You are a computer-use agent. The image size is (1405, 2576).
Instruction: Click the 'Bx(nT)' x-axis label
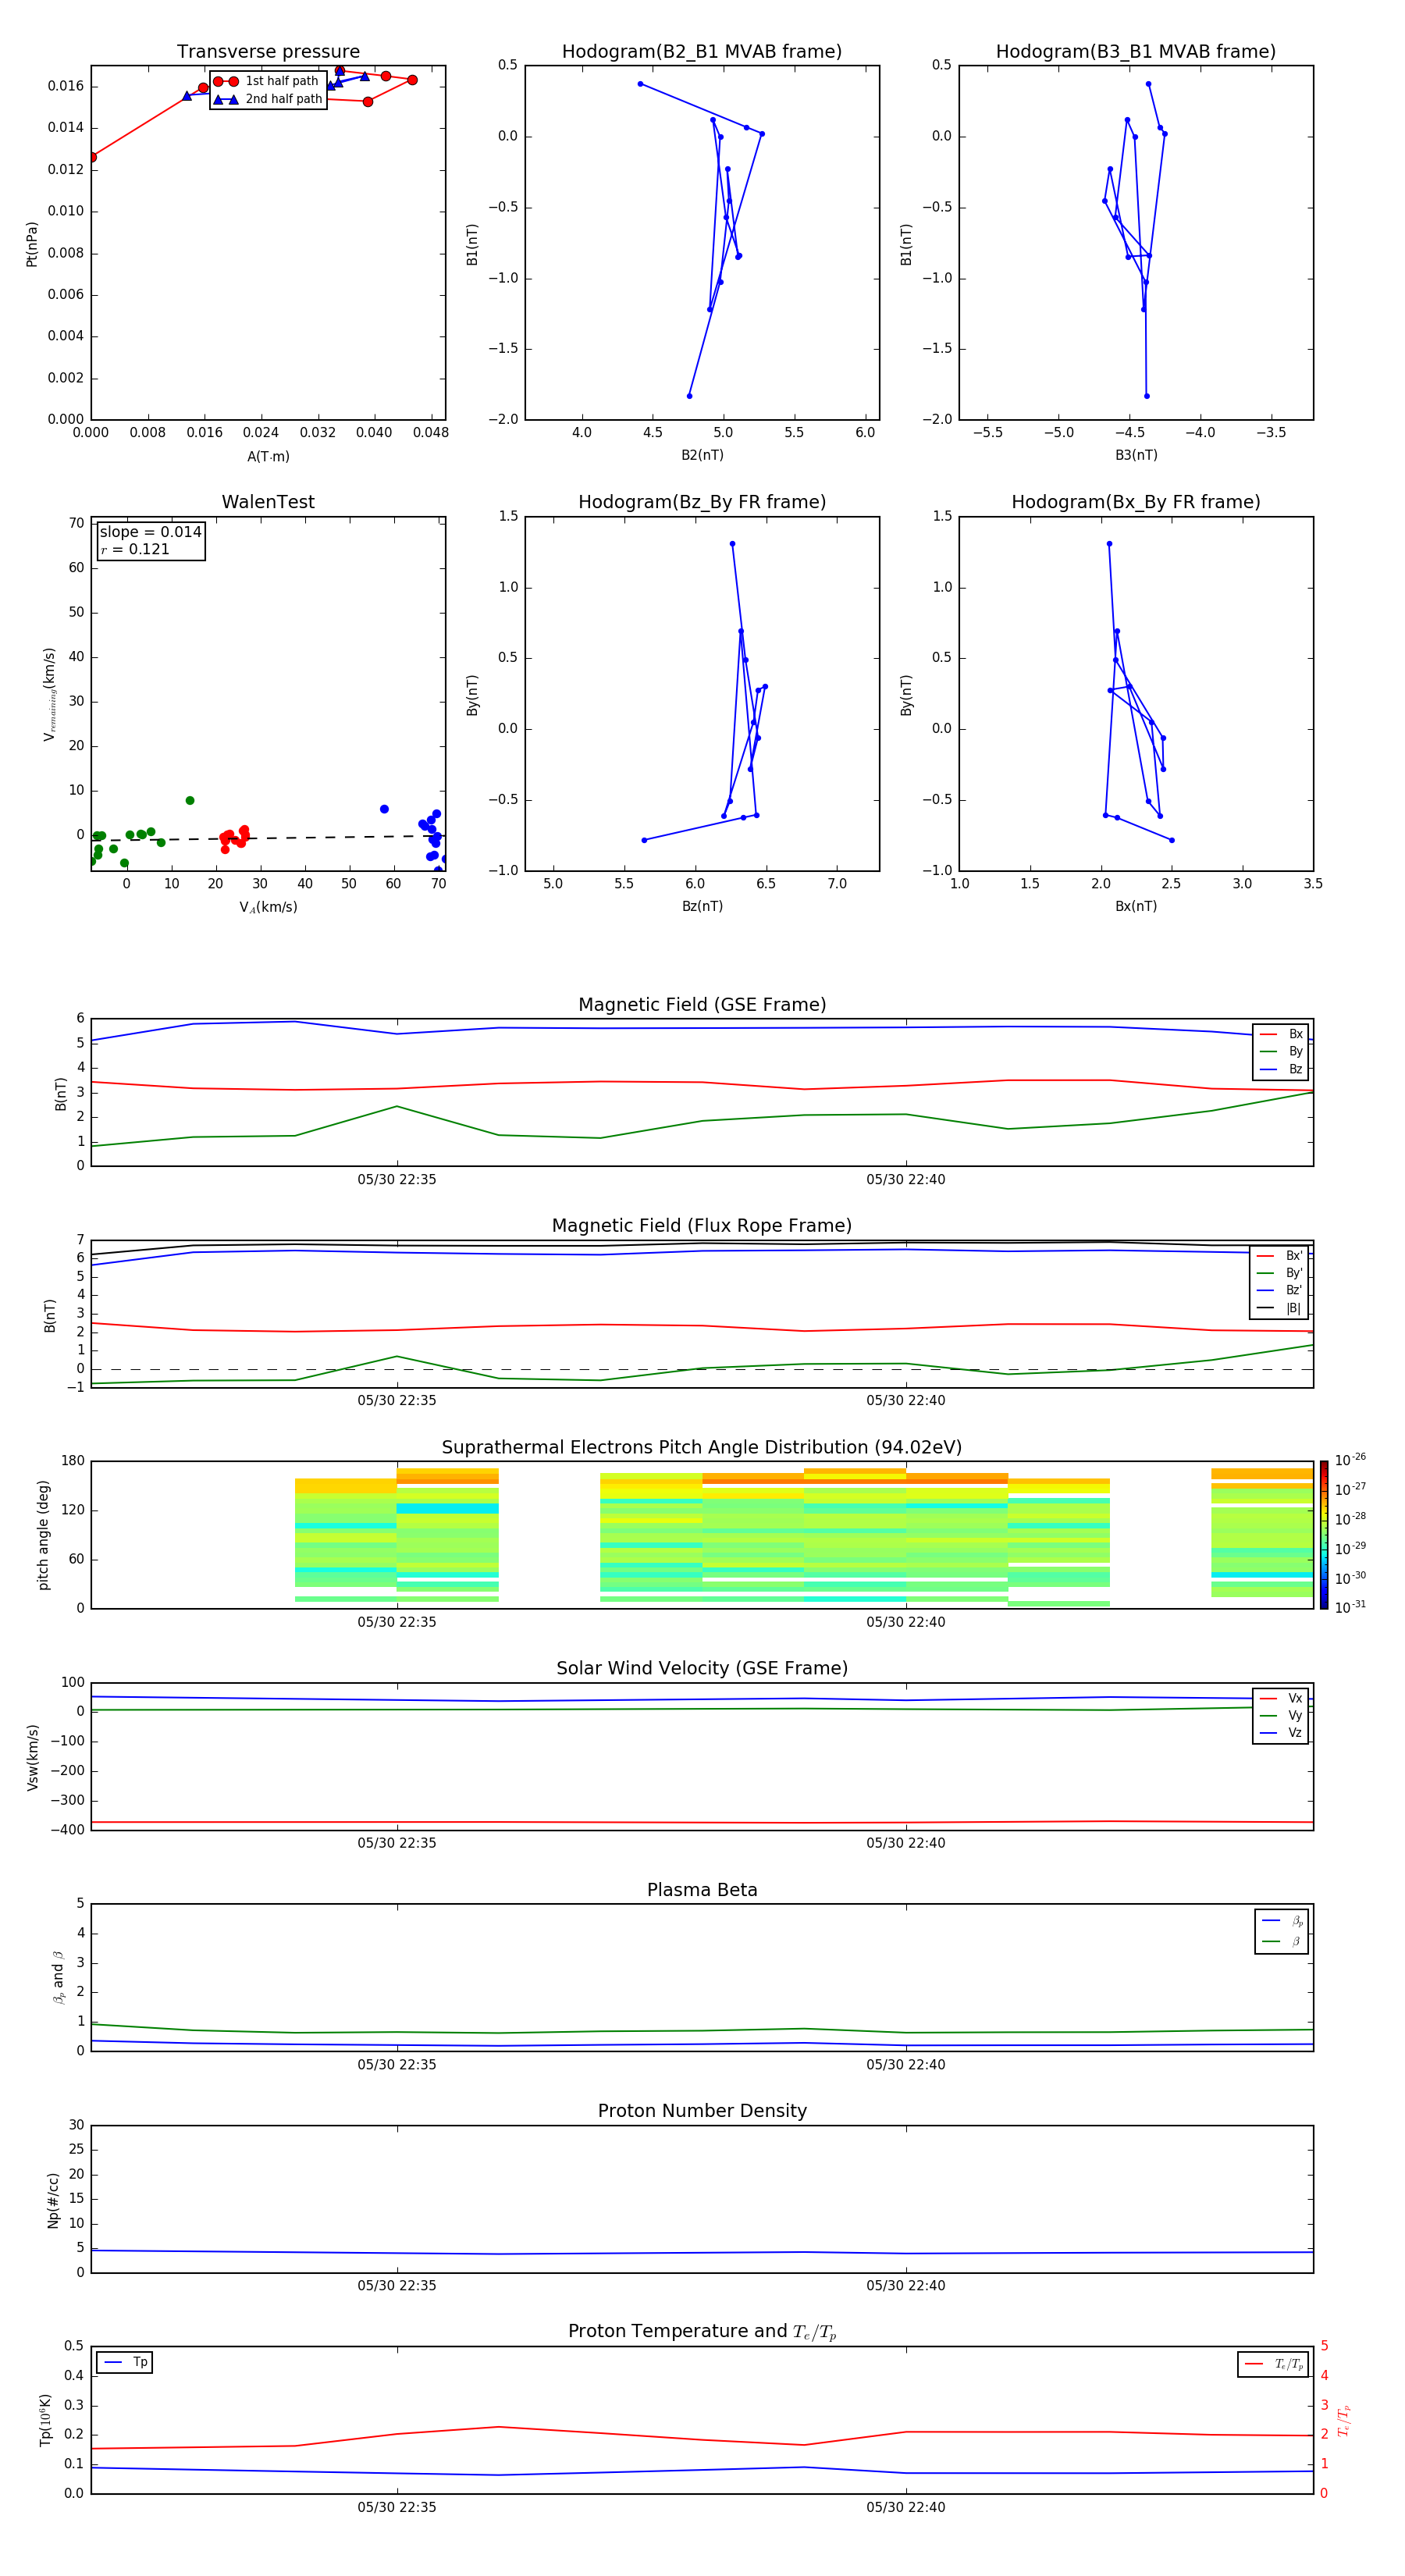click(1136, 906)
